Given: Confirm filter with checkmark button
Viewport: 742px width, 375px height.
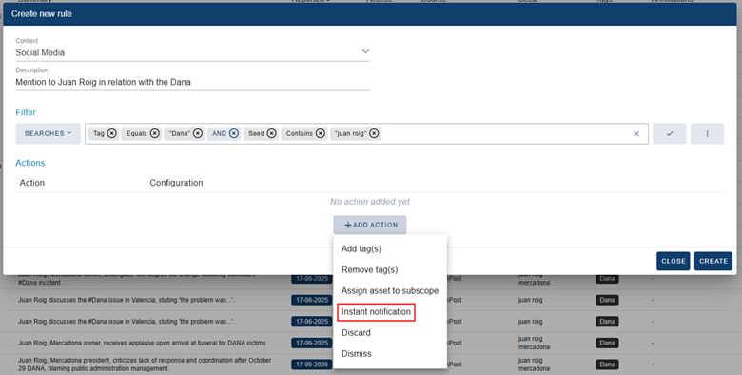Looking at the screenshot, I should (x=670, y=133).
